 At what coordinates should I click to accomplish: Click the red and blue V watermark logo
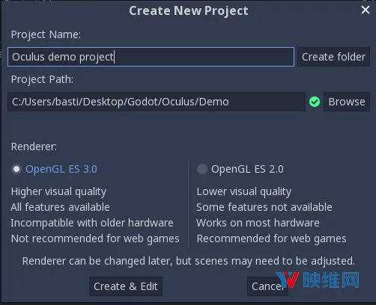288,280
